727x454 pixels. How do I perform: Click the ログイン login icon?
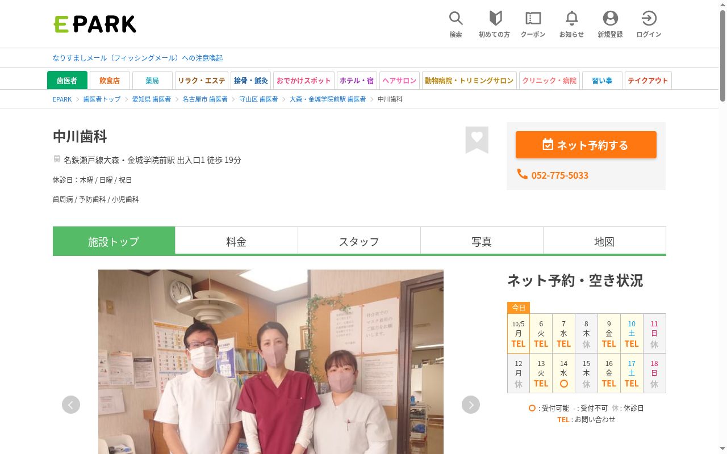click(x=649, y=24)
